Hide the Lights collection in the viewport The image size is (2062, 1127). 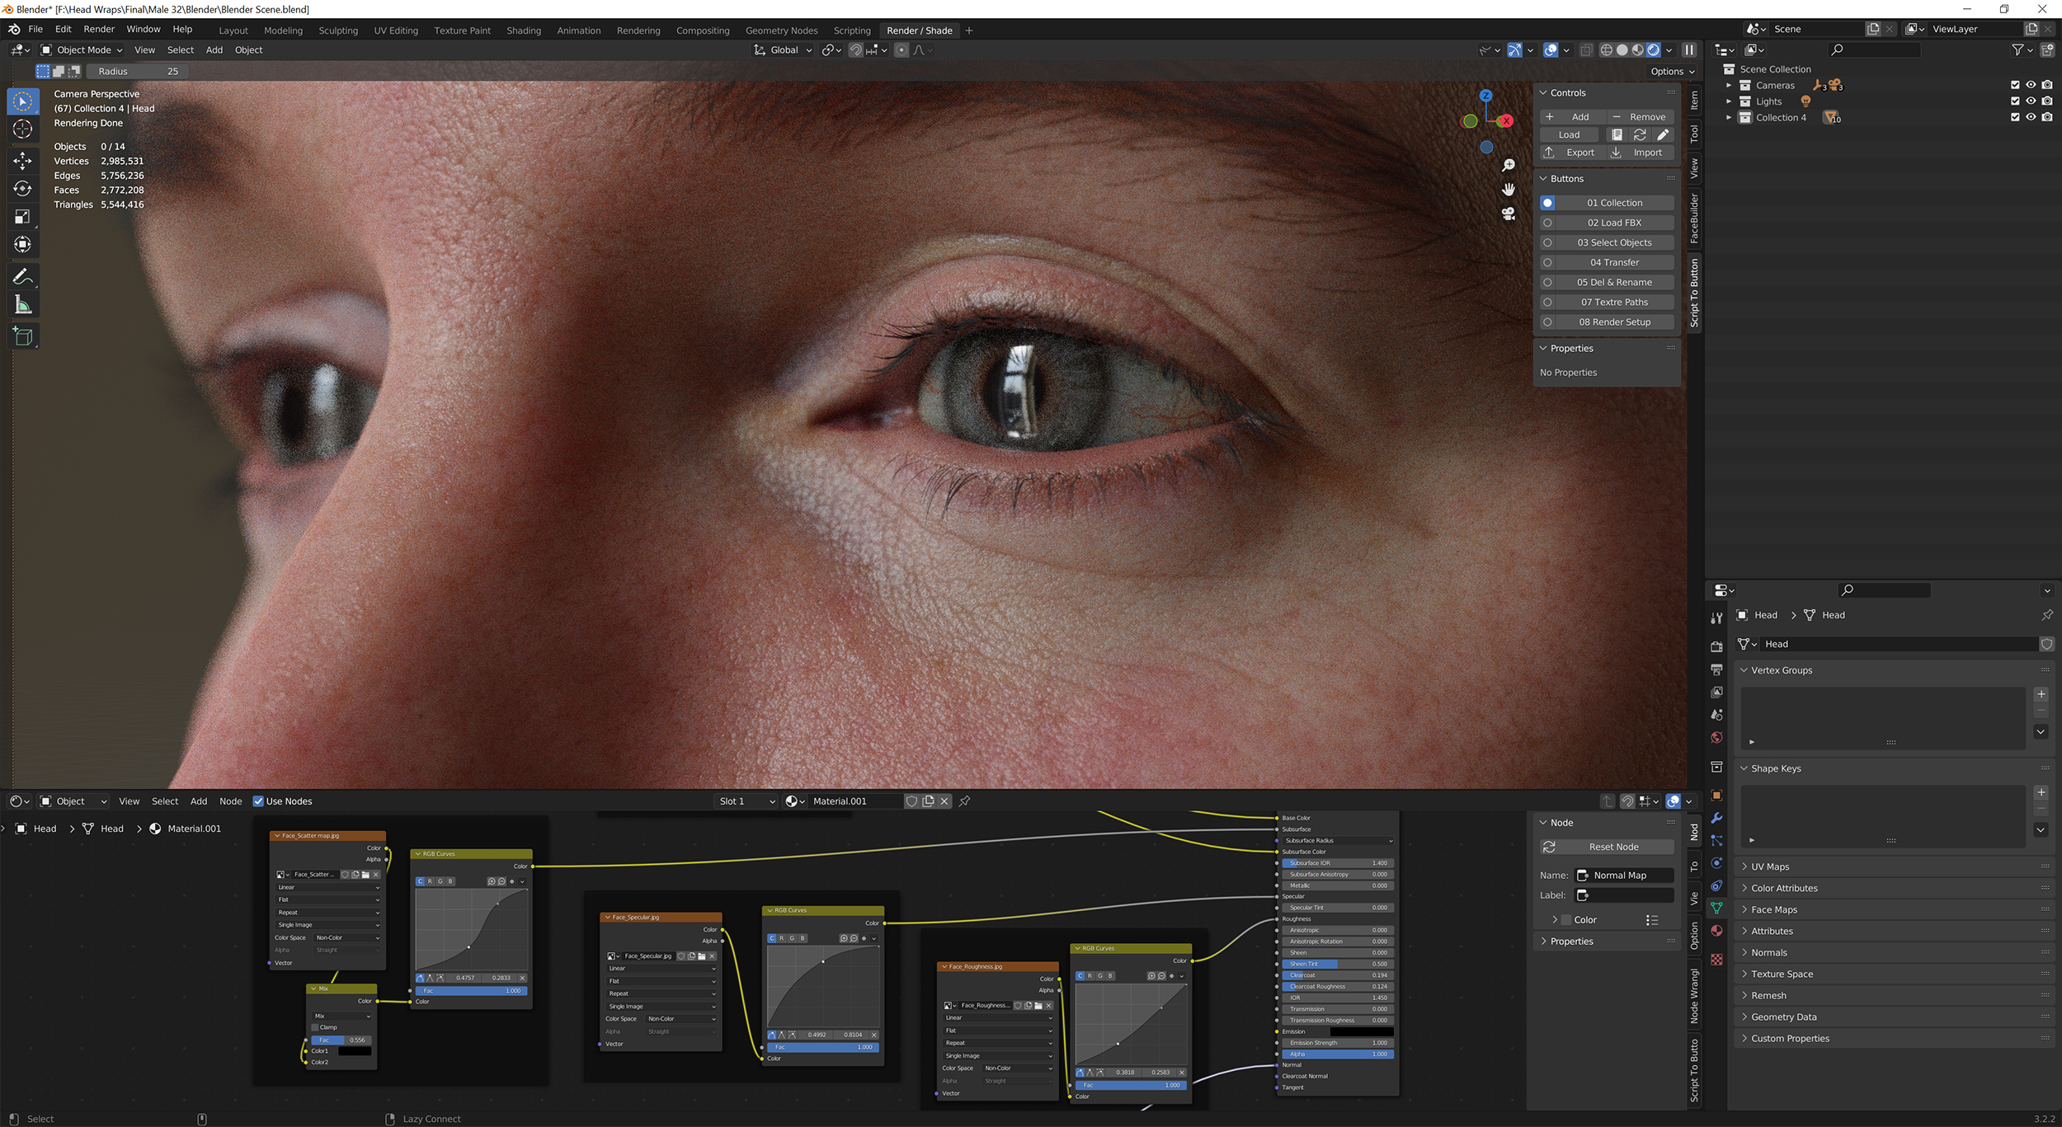point(2031,101)
